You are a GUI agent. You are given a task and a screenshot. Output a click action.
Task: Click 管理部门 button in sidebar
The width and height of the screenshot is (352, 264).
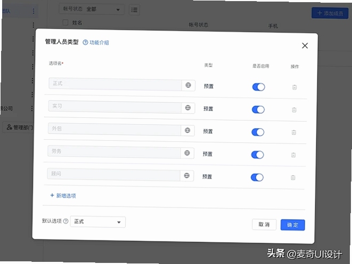point(19,127)
